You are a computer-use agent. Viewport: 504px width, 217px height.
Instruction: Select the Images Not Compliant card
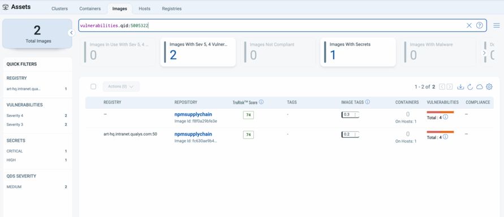coord(278,52)
